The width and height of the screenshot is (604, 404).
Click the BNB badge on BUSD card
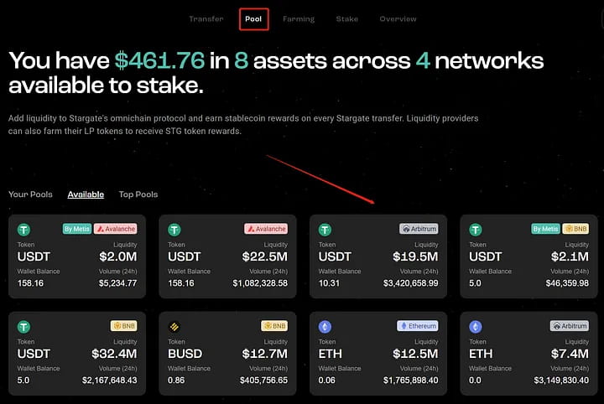[x=275, y=325]
